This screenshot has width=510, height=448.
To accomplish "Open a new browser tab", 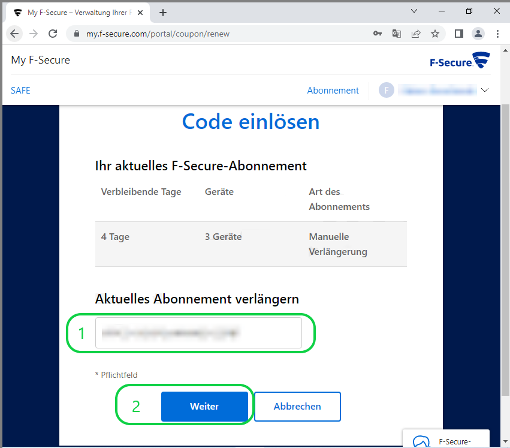I will (163, 13).
